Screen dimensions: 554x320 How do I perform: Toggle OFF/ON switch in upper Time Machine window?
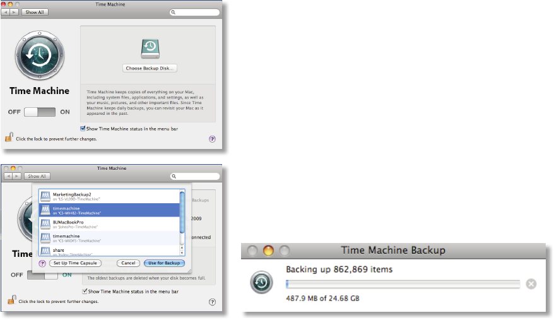pyautogui.click(x=40, y=112)
